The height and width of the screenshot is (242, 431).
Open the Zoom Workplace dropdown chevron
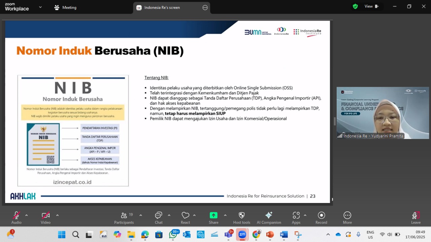(40, 7)
